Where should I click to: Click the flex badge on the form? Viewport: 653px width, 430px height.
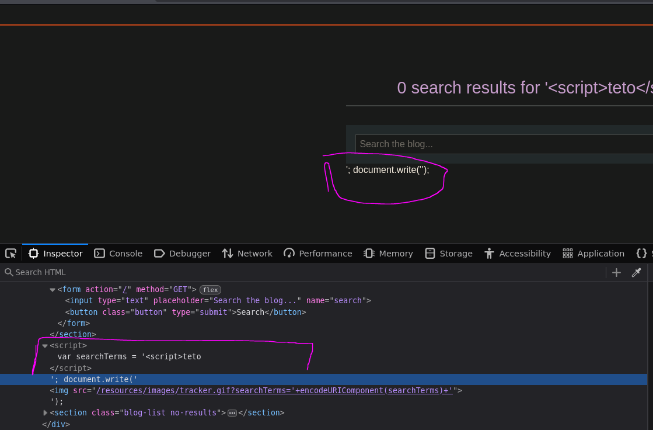210,289
